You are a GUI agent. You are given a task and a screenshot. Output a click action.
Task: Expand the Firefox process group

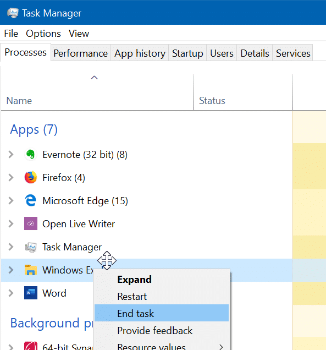pyautogui.click(x=10, y=177)
